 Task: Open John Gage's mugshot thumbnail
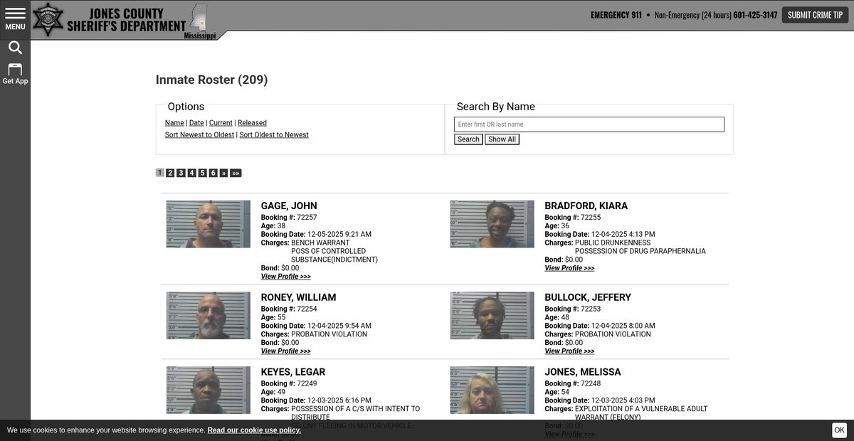(x=209, y=224)
